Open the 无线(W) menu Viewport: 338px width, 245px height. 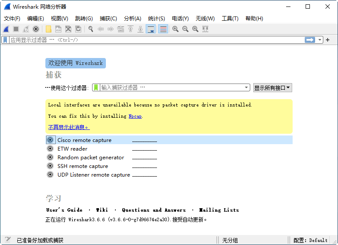coord(205,19)
